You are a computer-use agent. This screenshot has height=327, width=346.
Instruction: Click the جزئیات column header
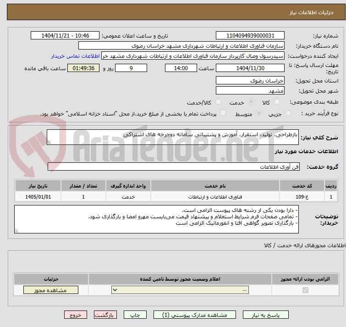[x=51, y=279]
